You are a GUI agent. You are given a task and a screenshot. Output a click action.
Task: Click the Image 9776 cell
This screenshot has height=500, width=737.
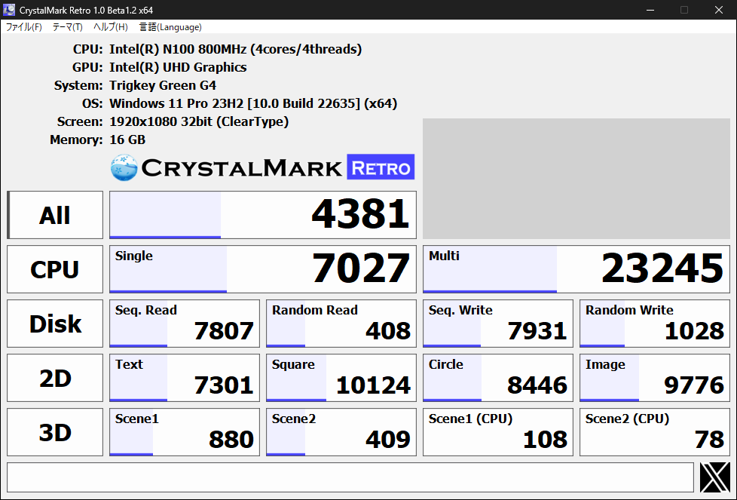pos(655,378)
